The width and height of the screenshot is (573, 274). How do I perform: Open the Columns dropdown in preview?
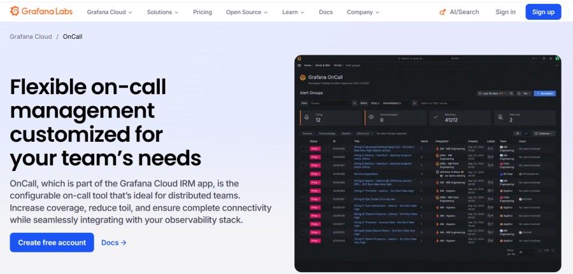(x=544, y=134)
